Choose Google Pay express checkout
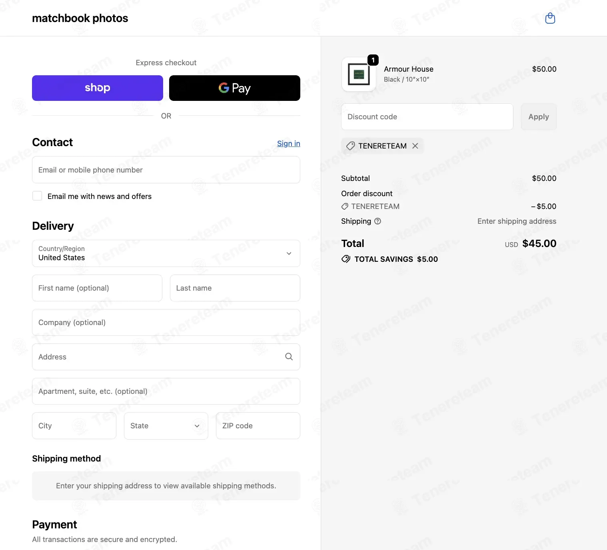The height and width of the screenshot is (550, 607). 235,88
